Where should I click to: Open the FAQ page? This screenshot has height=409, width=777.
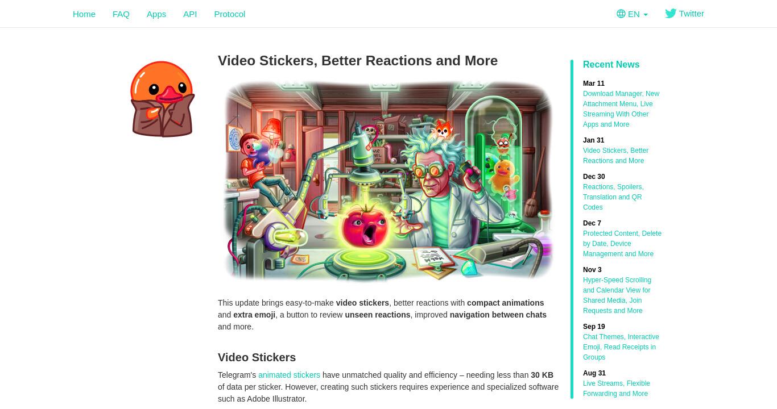pyautogui.click(x=121, y=14)
